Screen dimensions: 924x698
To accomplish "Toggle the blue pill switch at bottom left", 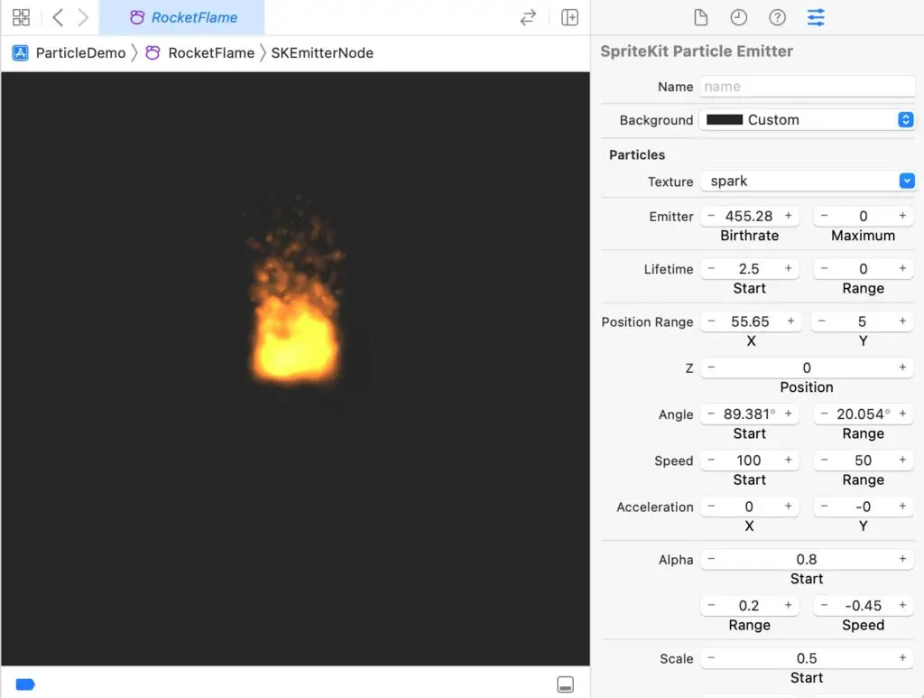I will [x=24, y=684].
